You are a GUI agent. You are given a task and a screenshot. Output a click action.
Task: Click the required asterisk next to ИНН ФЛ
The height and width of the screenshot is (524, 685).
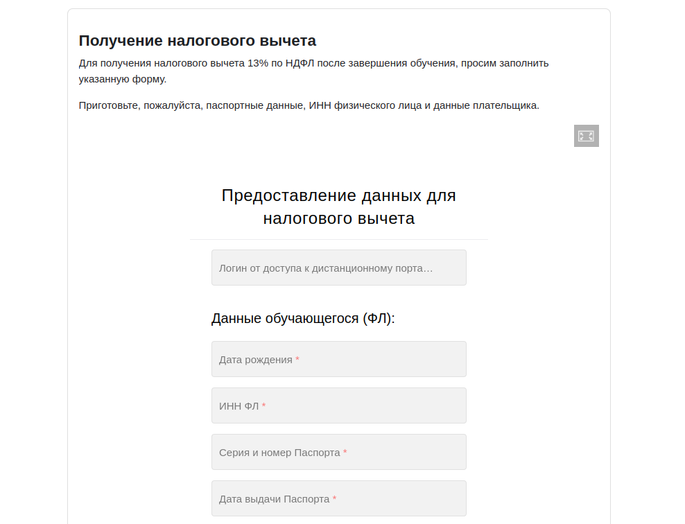pos(263,406)
